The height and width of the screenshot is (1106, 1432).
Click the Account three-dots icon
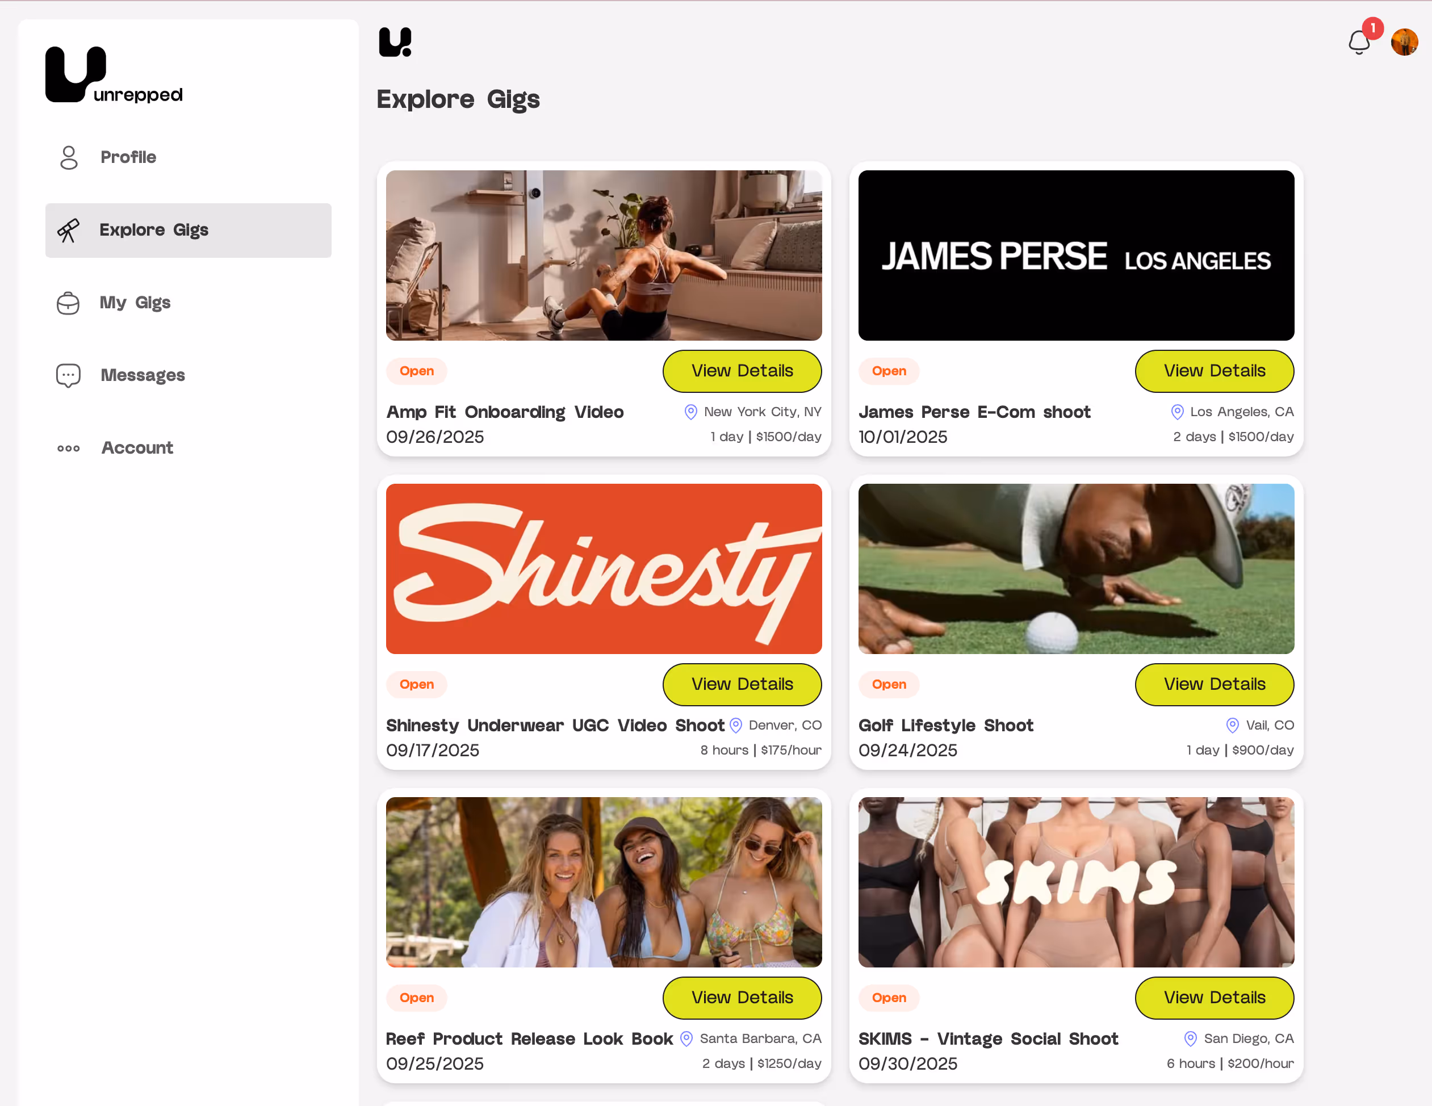(68, 449)
